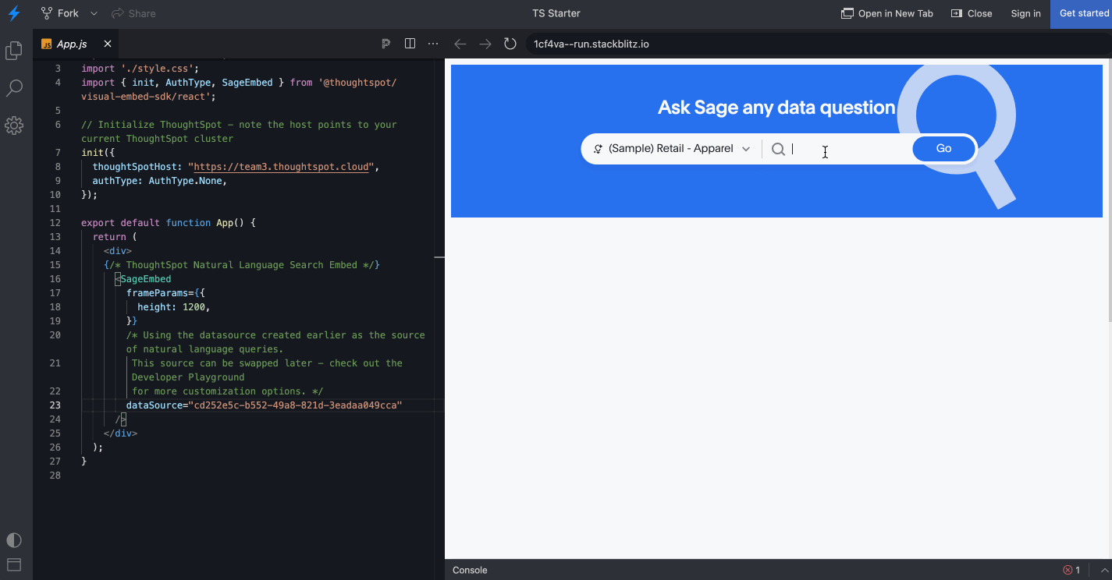Select the App.js editor tab
1112x580 pixels.
tap(71, 44)
